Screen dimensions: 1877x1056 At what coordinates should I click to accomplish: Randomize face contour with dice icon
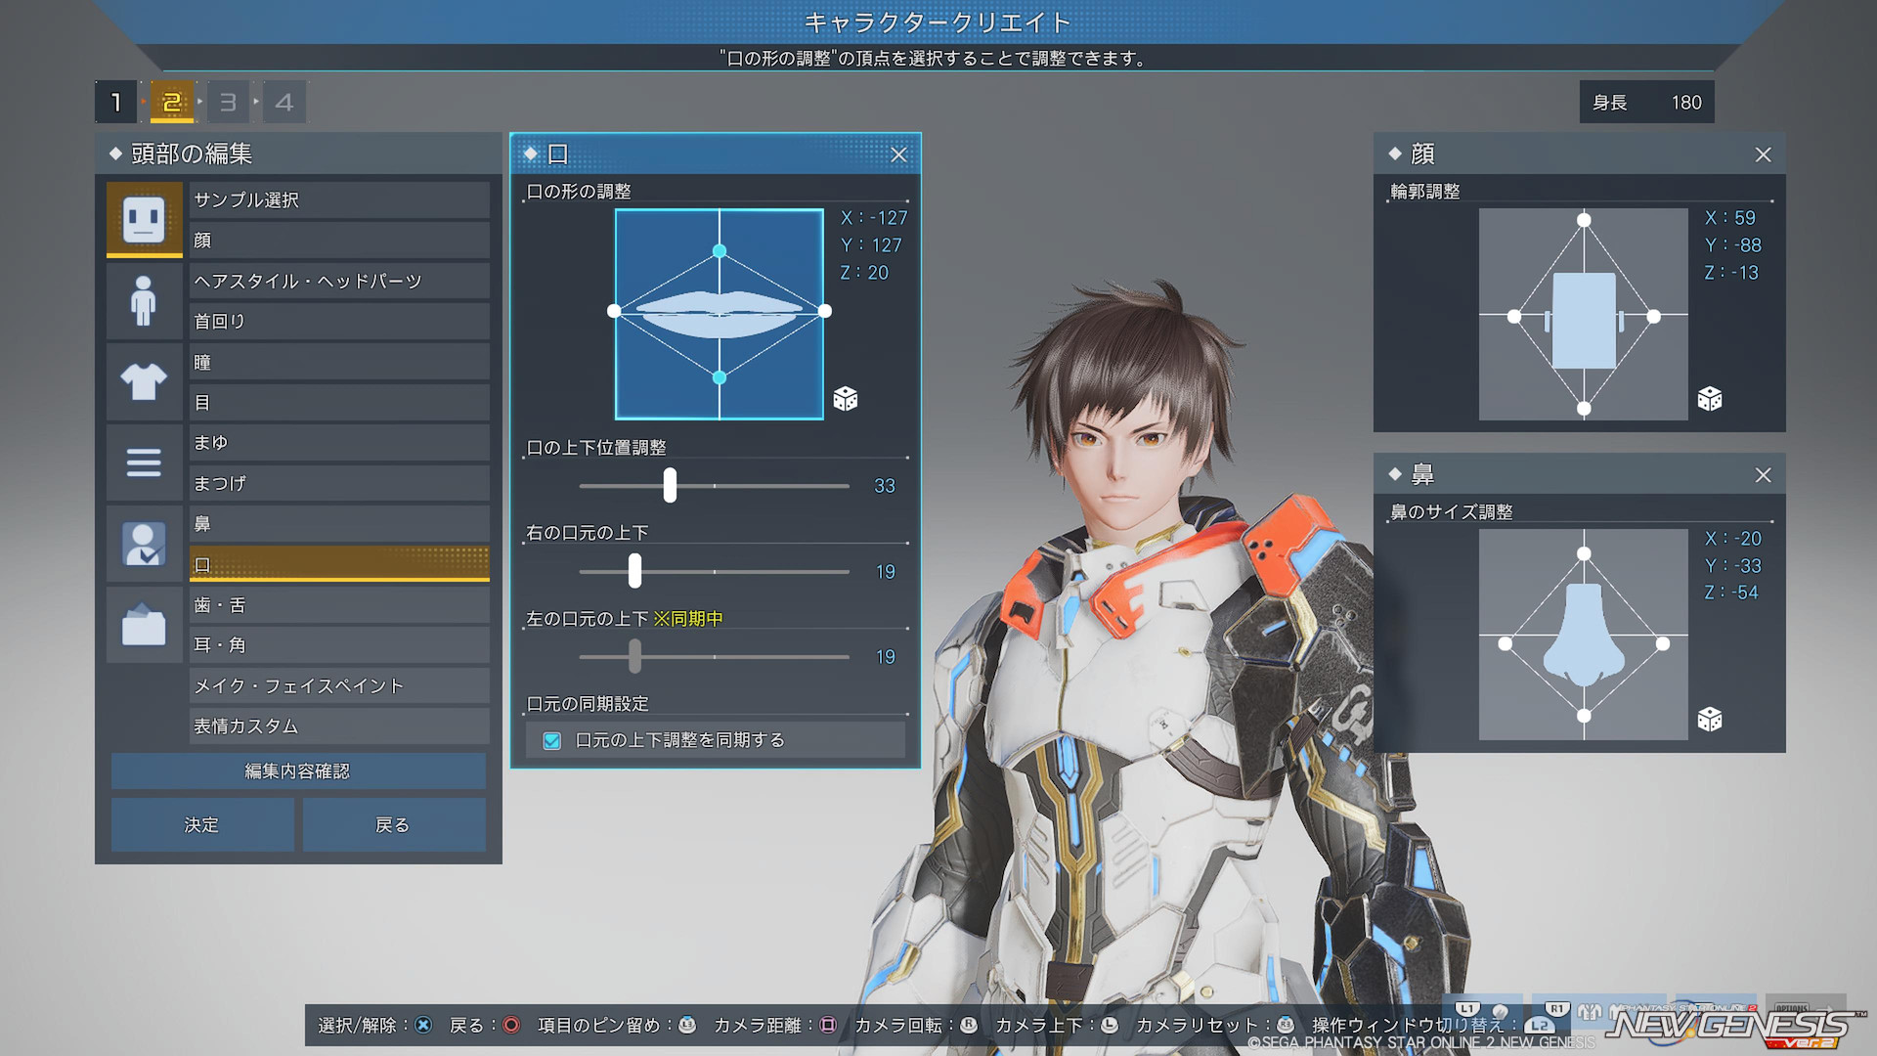(x=1709, y=399)
